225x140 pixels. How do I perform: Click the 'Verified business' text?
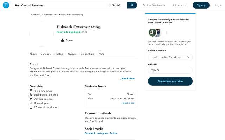pos(44,99)
